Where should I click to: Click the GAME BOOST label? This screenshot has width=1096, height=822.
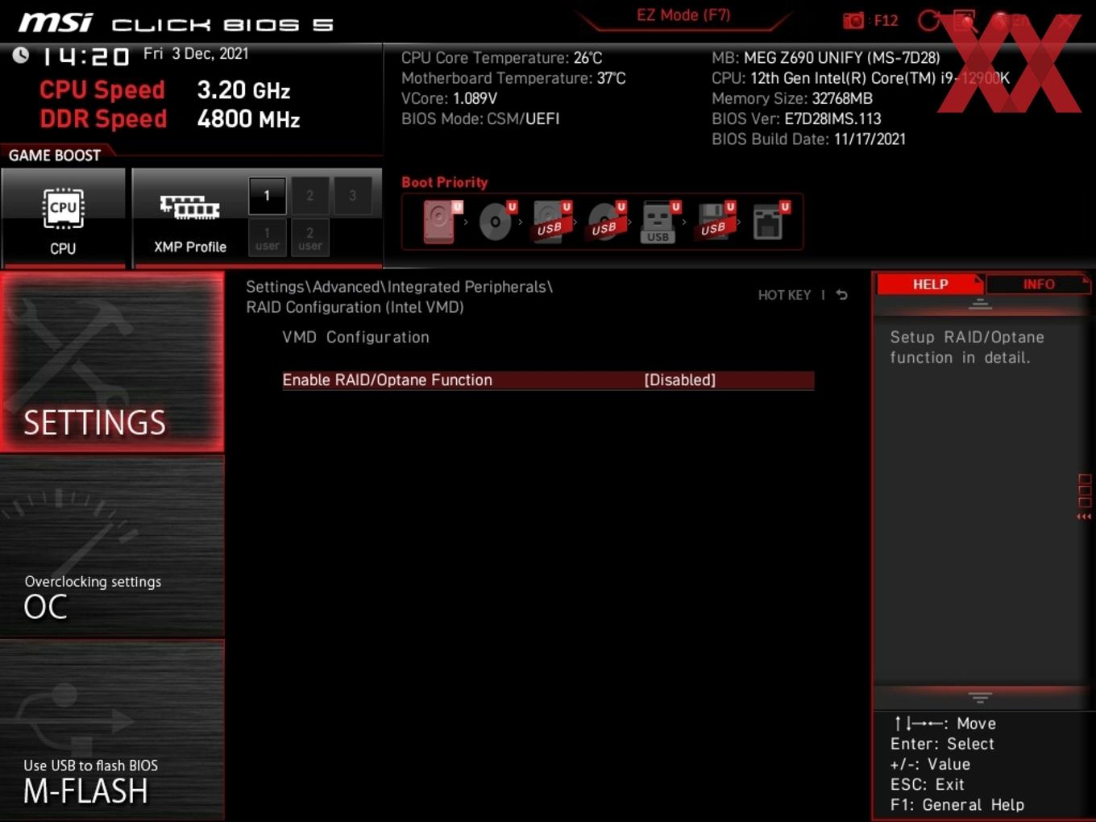coord(55,156)
